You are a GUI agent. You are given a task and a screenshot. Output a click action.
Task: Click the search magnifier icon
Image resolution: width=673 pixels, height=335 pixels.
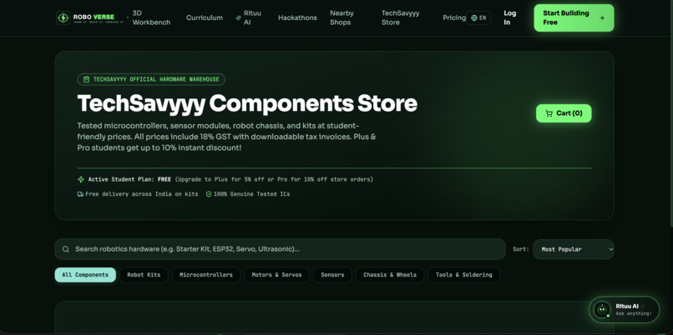click(x=66, y=249)
